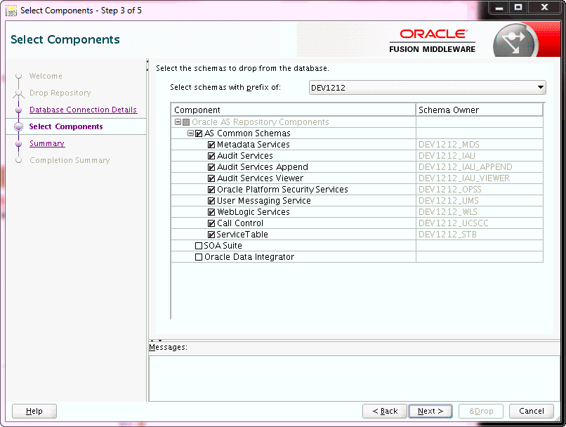
Task: Uncheck the WebLogic Services checkbox
Action: coord(211,212)
